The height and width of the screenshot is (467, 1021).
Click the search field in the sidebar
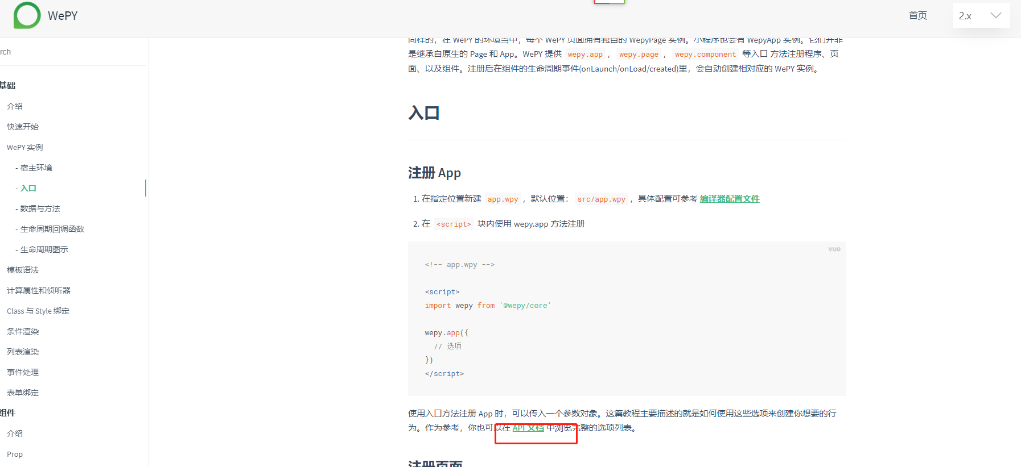click(x=73, y=52)
